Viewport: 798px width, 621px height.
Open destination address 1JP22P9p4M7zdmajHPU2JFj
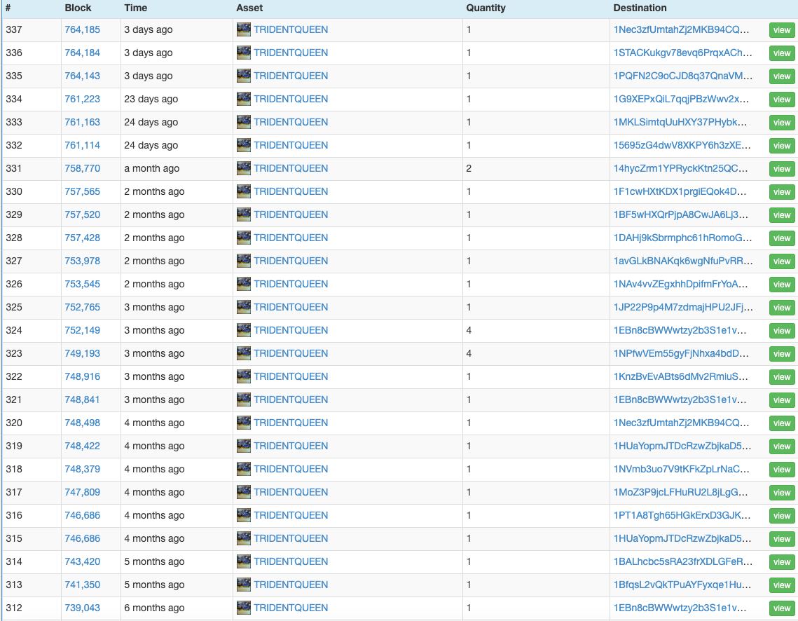point(683,307)
